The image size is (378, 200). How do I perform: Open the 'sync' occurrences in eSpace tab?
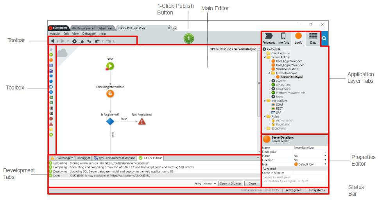114,158
